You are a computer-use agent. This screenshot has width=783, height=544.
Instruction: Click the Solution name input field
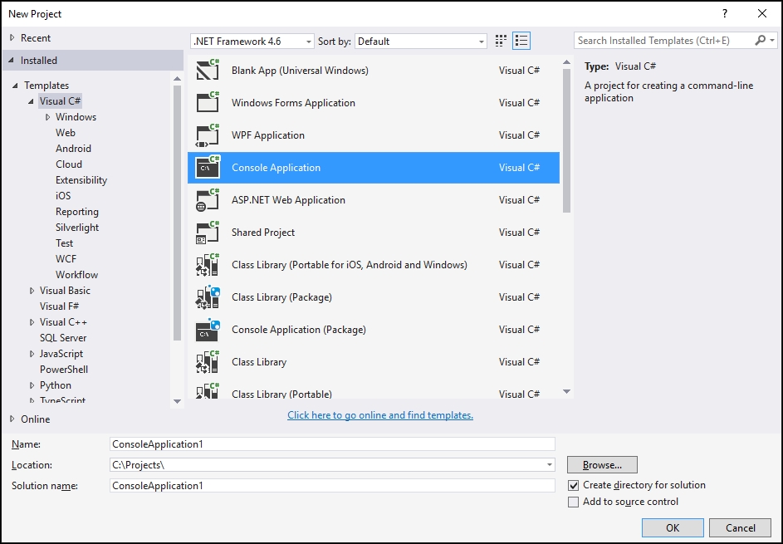coord(332,486)
